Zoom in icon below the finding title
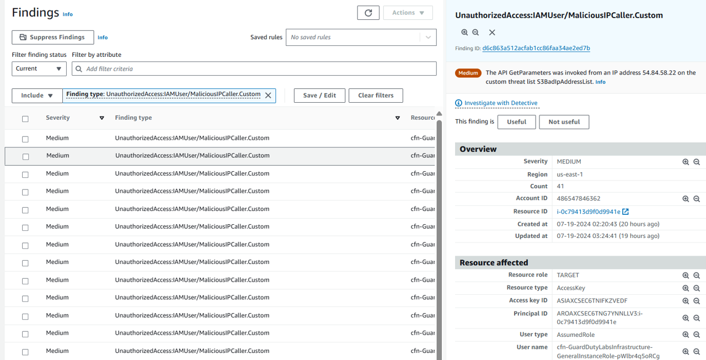Screen dimensions: 706x360 tap(464, 33)
